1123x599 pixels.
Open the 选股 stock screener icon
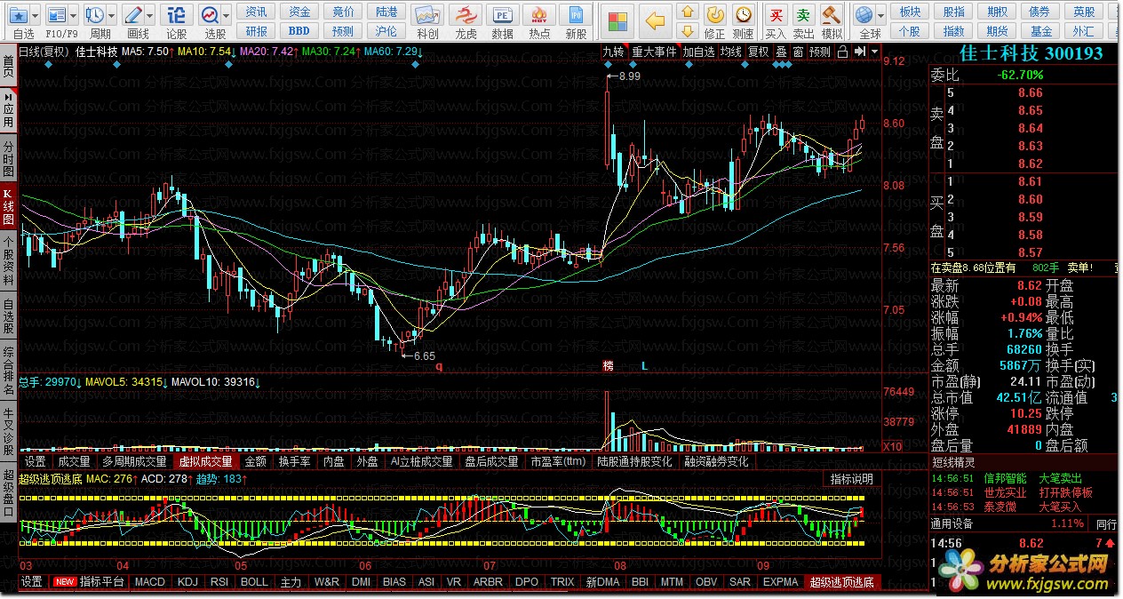coord(211,15)
